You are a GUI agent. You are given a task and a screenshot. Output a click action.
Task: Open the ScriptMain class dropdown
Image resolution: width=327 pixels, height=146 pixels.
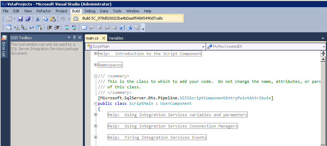click(203, 46)
